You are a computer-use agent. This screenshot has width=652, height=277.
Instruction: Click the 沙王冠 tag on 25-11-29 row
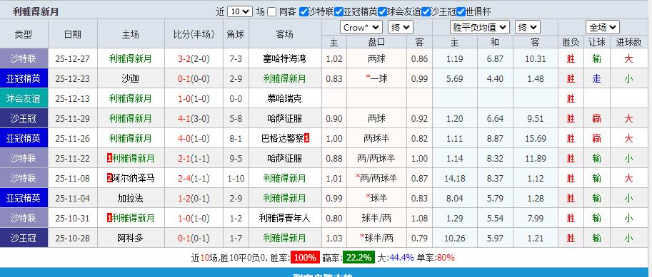click(24, 119)
